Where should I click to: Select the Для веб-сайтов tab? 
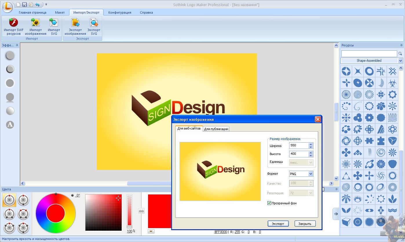pyautogui.click(x=189, y=128)
